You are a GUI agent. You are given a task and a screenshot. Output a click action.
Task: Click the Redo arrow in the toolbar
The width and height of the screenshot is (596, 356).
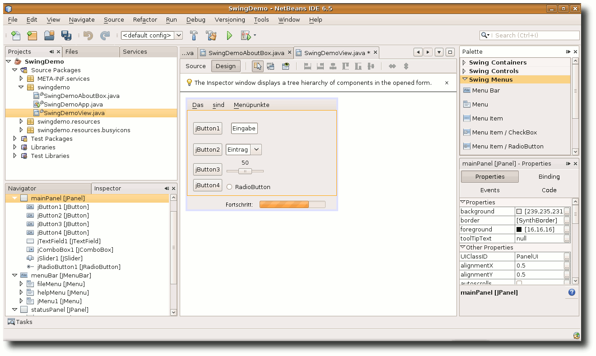tap(105, 35)
